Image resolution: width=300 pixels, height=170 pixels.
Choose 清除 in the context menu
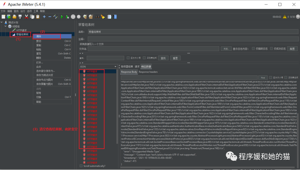52,36
